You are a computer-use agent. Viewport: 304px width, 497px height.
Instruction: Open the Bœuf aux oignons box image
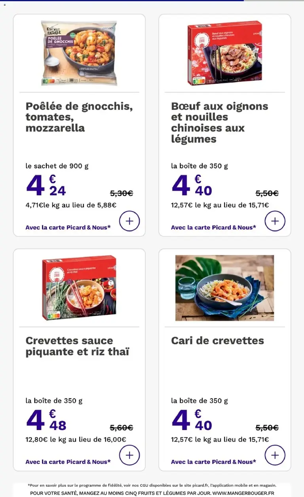[x=224, y=53]
